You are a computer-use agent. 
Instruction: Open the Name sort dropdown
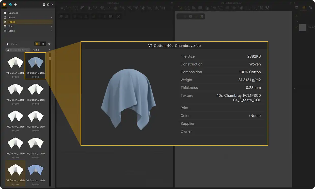click(41, 50)
